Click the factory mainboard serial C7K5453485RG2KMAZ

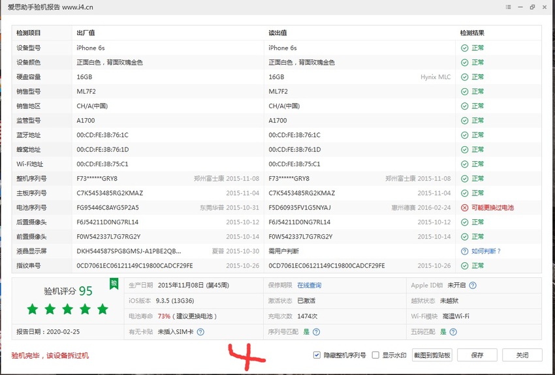(x=110, y=193)
